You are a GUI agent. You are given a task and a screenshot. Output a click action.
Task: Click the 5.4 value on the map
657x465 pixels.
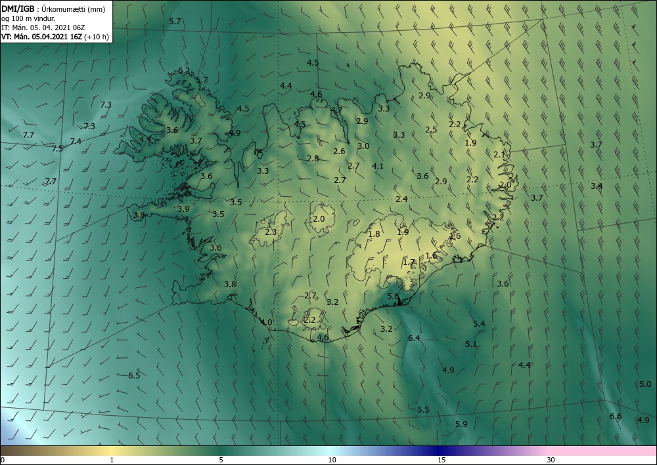[479, 323]
